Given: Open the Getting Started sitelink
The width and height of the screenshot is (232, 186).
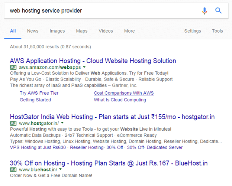Looking at the screenshot, I should (x=35, y=100).
